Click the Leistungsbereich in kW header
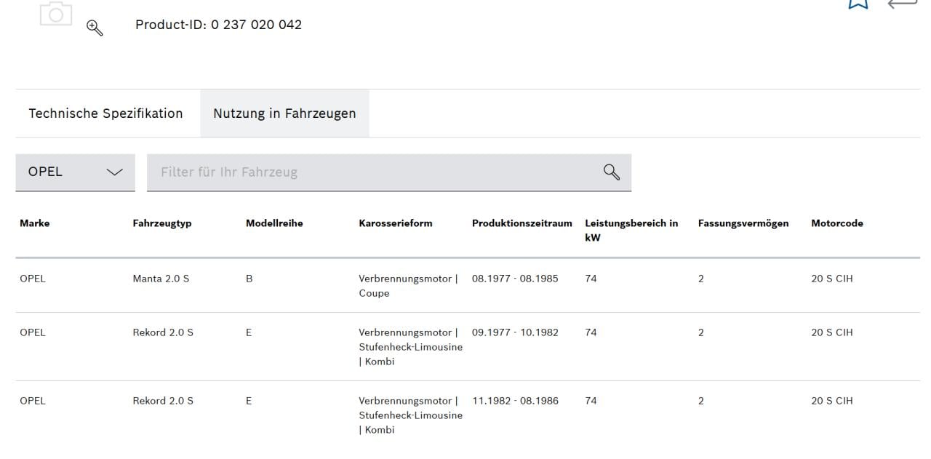 click(x=631, y=230)
